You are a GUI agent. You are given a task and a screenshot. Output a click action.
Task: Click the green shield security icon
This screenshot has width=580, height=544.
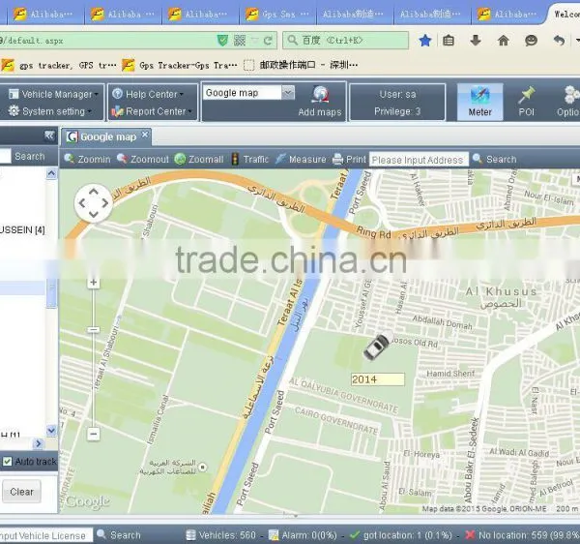[222, 40]
